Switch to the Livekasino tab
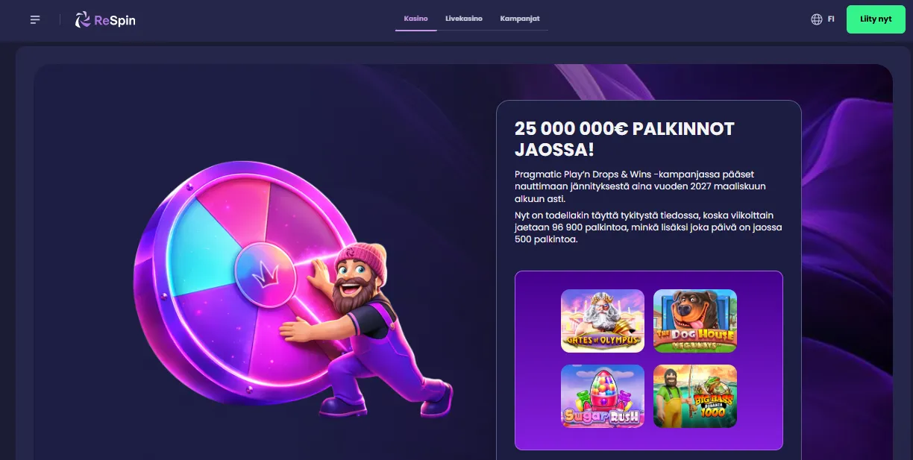Screen dimensions: 913x460 464,19
